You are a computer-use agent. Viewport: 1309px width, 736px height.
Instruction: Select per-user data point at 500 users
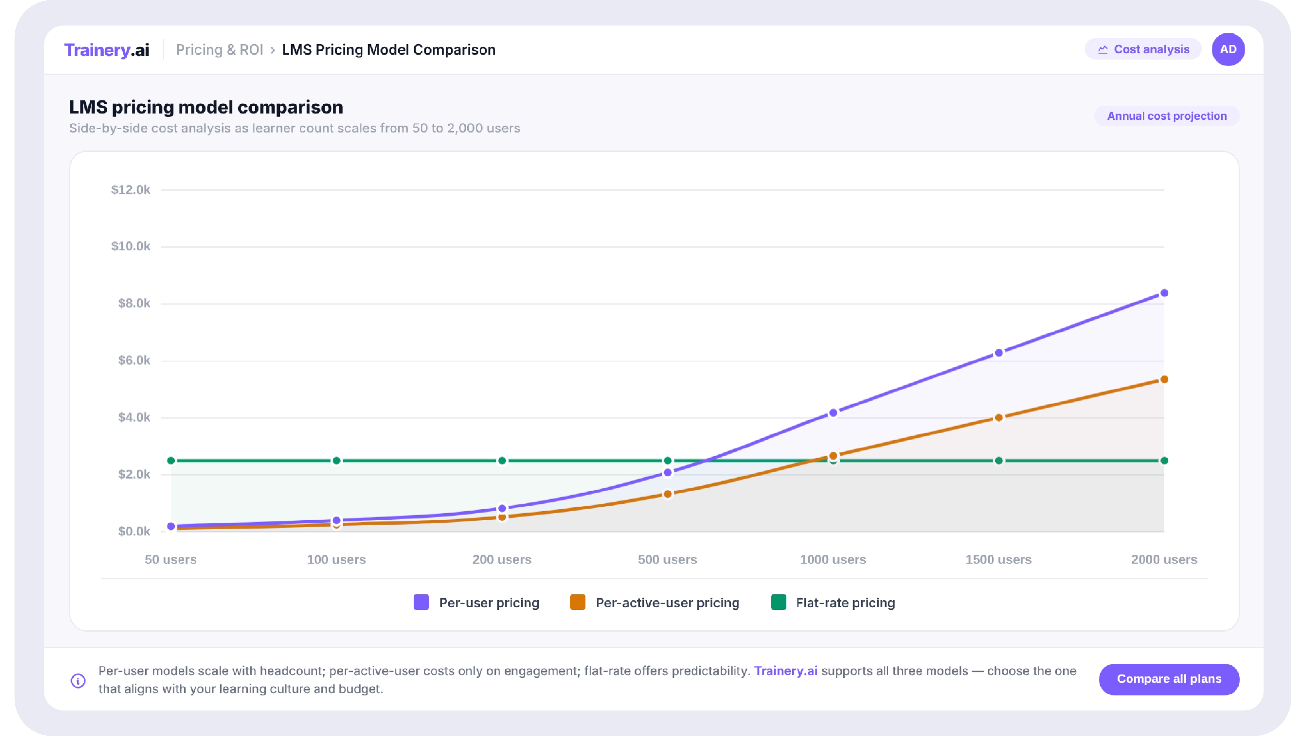coord(668,472)
